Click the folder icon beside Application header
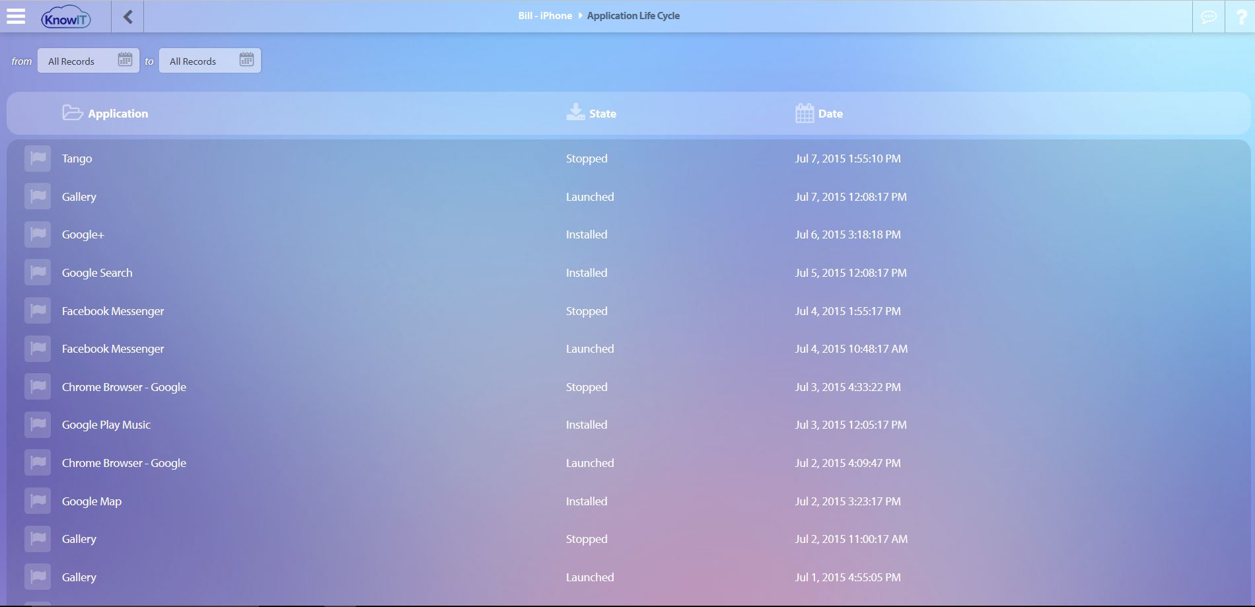Image resolution: width=1255 pixels, height=607 pixels. coord(73,113)
